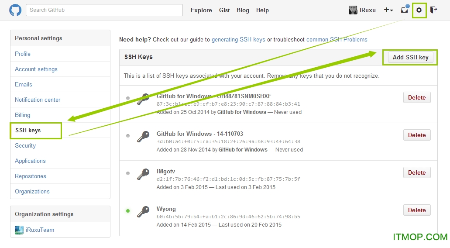The width and height of the screenshot is (450, 248).
Task: Expand the plus create-new dropdown
Action: click(x=388, y=10)
